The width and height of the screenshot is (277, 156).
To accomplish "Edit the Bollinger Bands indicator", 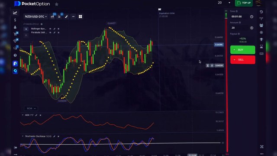I will point(55,29).
